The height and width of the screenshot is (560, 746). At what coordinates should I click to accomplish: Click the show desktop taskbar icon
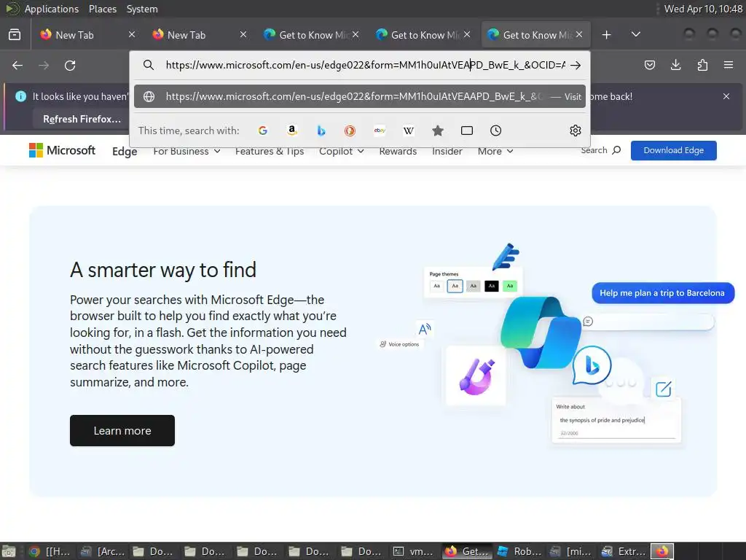[9, 551]
